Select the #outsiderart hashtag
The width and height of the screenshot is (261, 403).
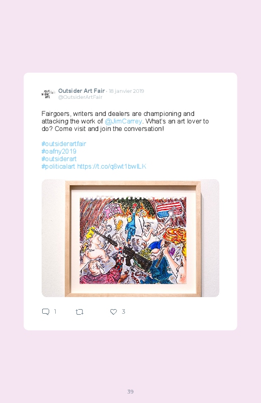[59, 159]
